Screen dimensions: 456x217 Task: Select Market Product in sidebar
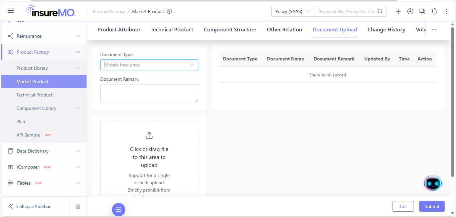pyautogui.click(x=44, y=81)
